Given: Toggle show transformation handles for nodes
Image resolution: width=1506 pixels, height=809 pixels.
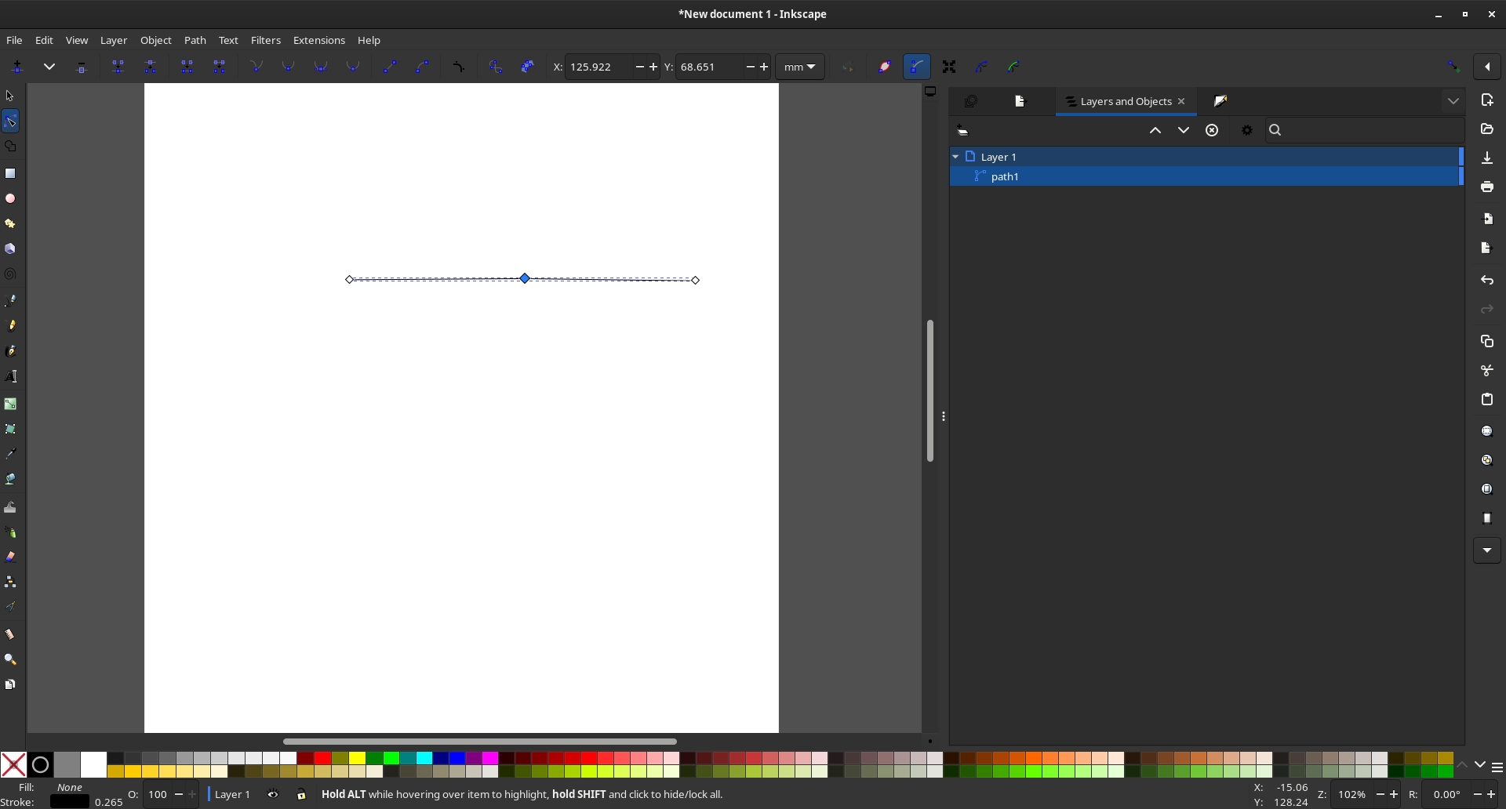Looking at the screenshot, I should tap(949, 67).
